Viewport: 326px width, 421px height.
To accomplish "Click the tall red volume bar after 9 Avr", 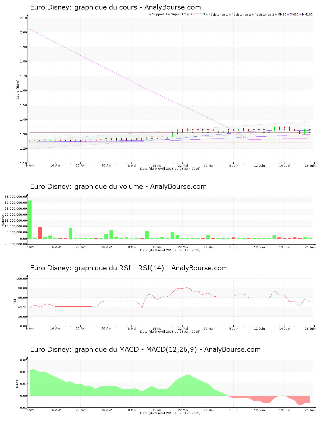I will (x=40, y=233).
